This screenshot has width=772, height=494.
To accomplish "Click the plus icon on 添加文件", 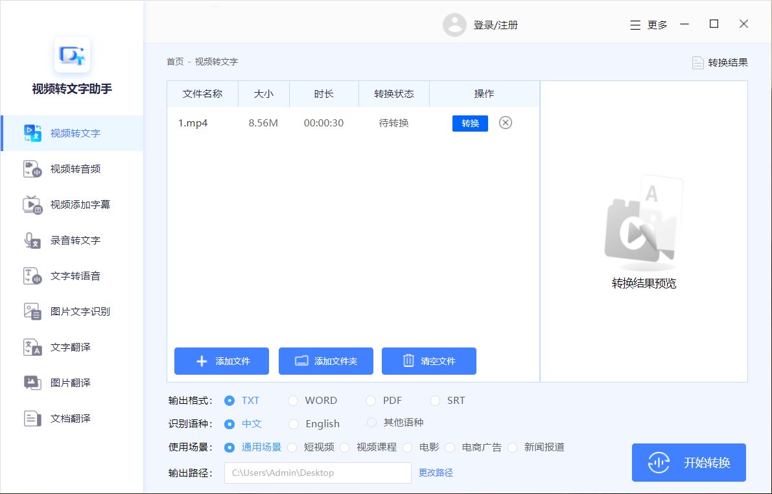I will pos(202,362).
